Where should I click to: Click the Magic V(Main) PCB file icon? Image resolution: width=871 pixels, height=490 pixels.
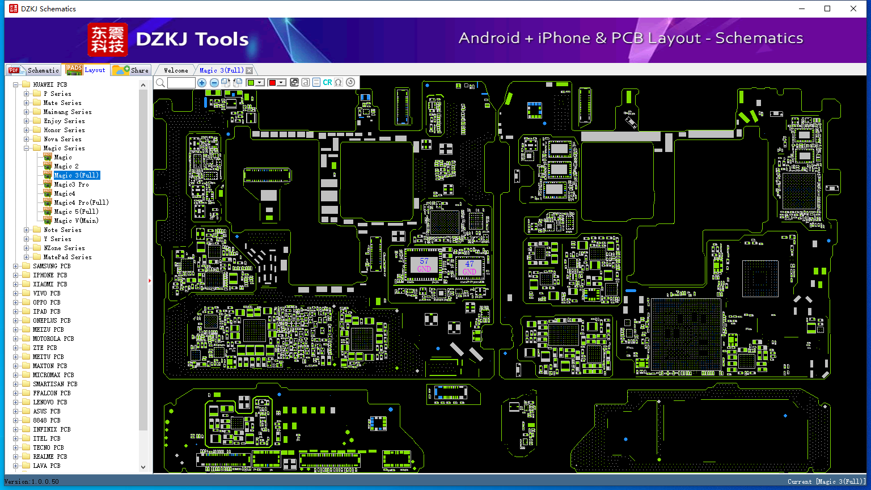pos(48,221)
